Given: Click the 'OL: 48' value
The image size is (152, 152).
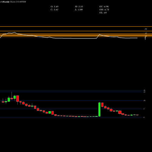Looking at the screenshot, I should [103, 13].
